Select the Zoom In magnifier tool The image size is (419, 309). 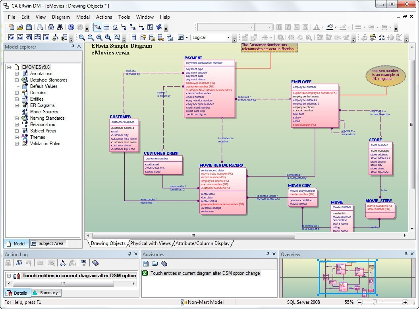coord(91,37)
